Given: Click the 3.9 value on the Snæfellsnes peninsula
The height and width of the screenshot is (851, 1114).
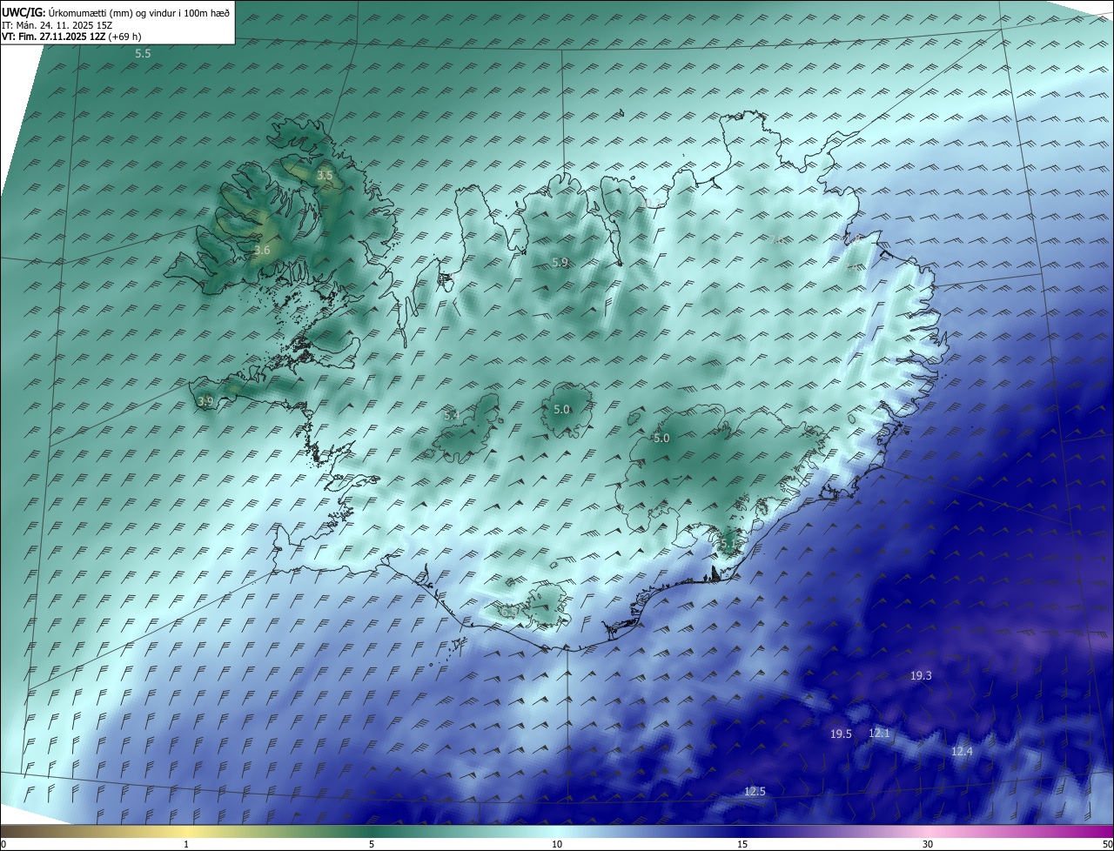Looking at the screenshot, I should tap(205, 402).
